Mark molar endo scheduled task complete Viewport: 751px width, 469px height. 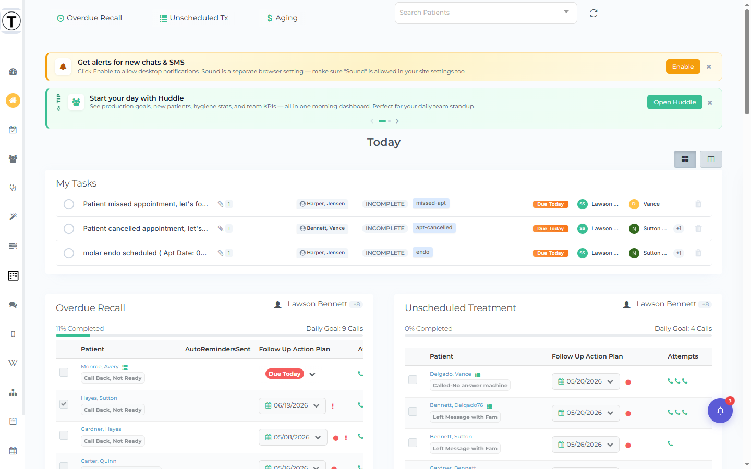click(69, 253)
